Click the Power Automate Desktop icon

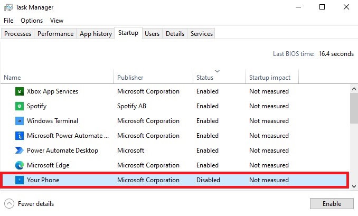[20, 151]
